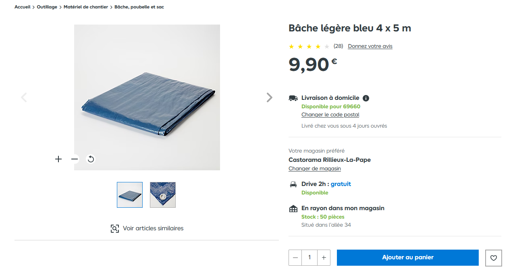
Task: Open Matériel de chantier breadcrumb
Action: click(86, 7)
